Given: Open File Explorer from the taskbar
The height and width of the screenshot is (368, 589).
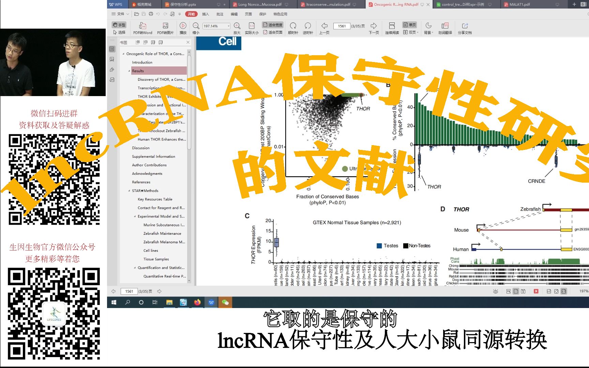Looking at the screenshot, I should (x=169, y=302).
